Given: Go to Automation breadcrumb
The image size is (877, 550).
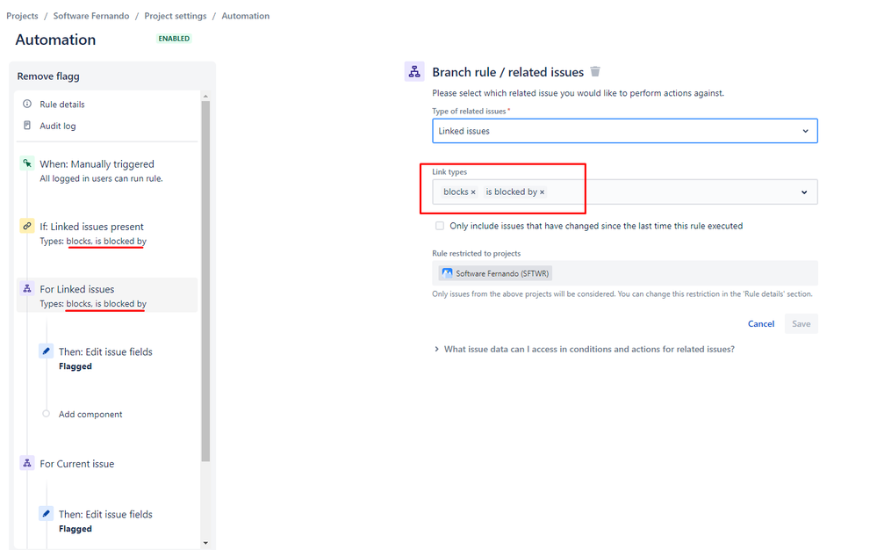Looking at the screenshot, I should coord(246,16).
